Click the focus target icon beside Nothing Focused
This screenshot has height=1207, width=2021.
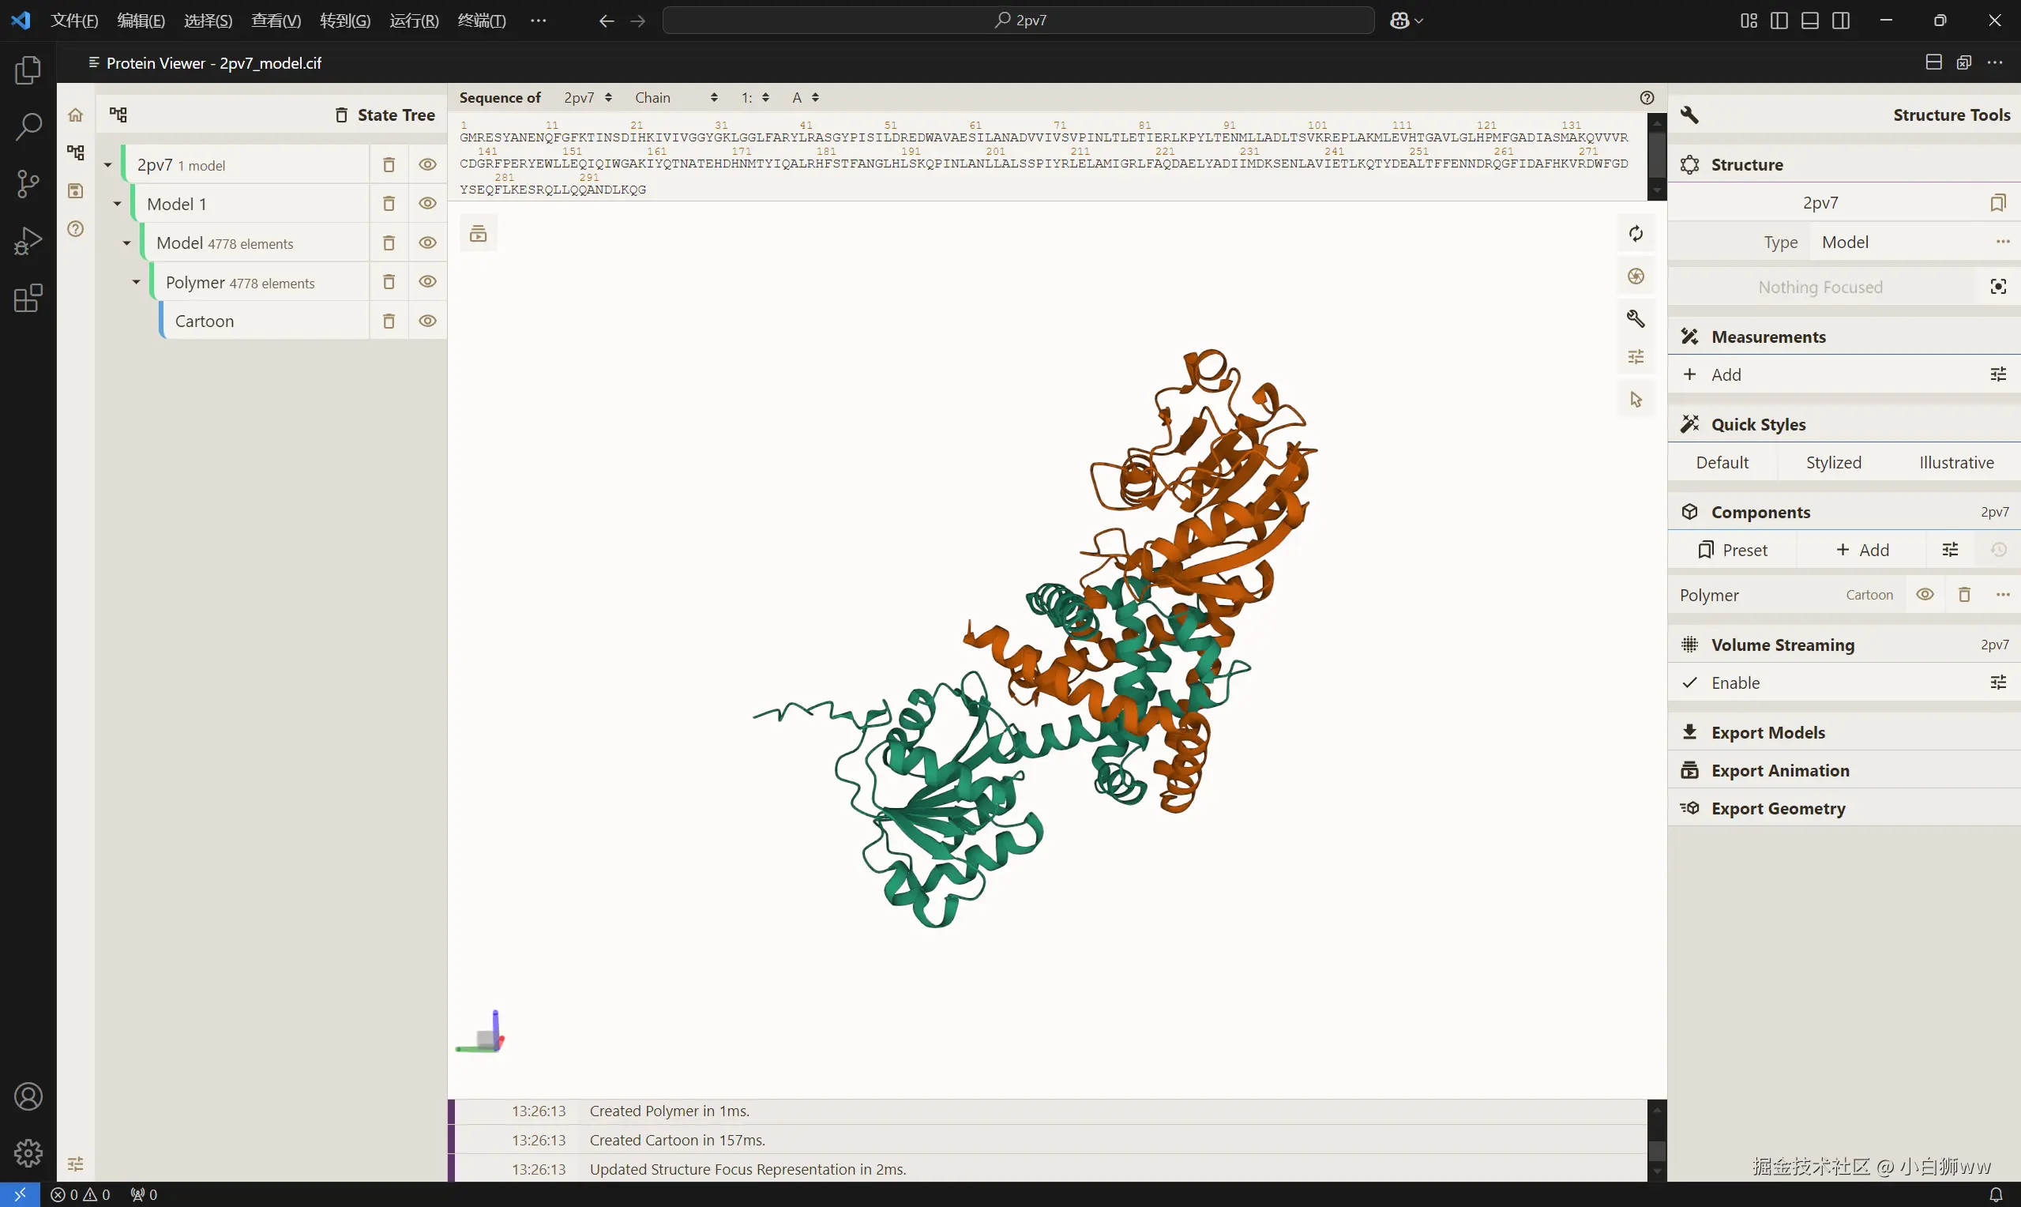pyautogui.click(x=1998, y=287)
